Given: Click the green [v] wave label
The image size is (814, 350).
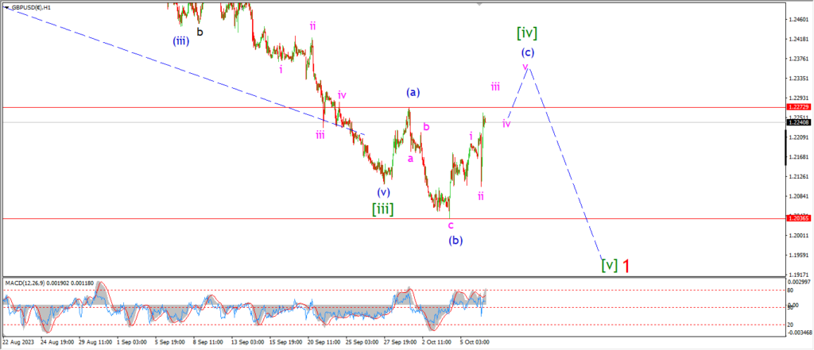Looking at the screenshot, I should click(610, 266).
